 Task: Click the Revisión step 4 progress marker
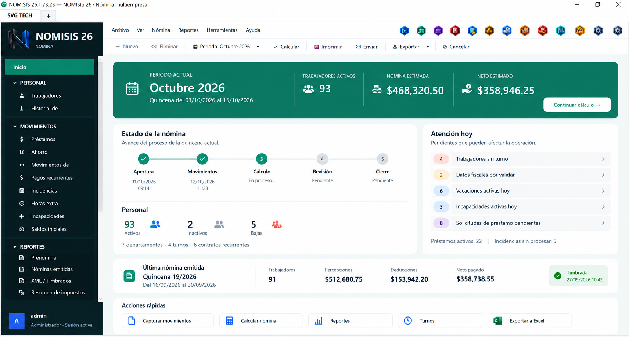322,159
